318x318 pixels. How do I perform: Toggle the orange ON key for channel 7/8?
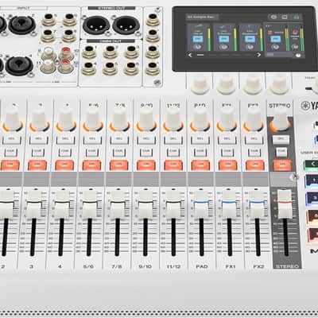[x=119, y=165]
